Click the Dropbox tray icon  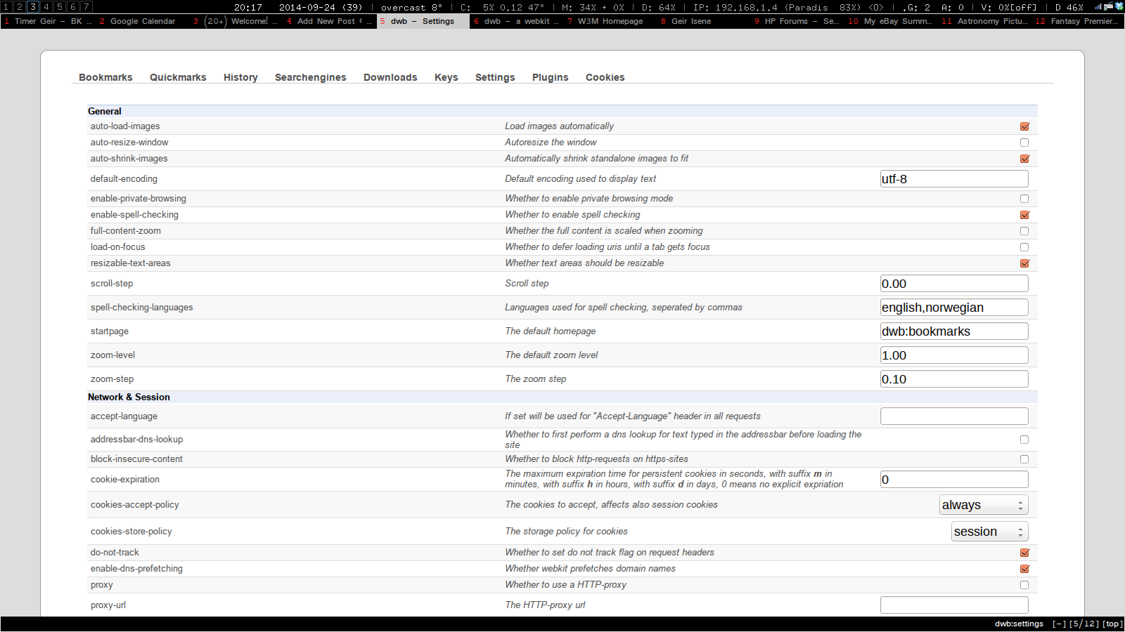(1119, 6)
